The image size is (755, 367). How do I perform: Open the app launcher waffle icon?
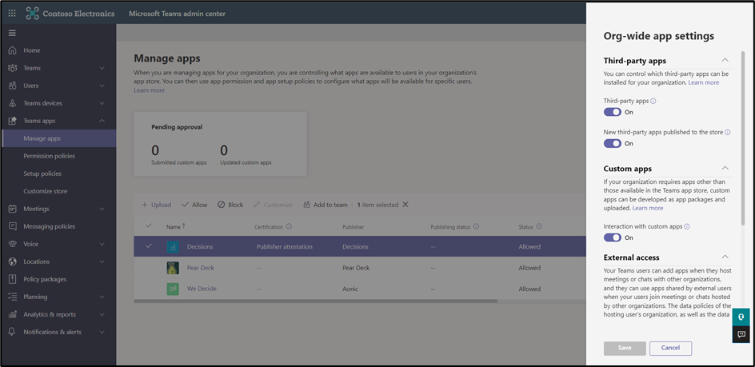13,14
